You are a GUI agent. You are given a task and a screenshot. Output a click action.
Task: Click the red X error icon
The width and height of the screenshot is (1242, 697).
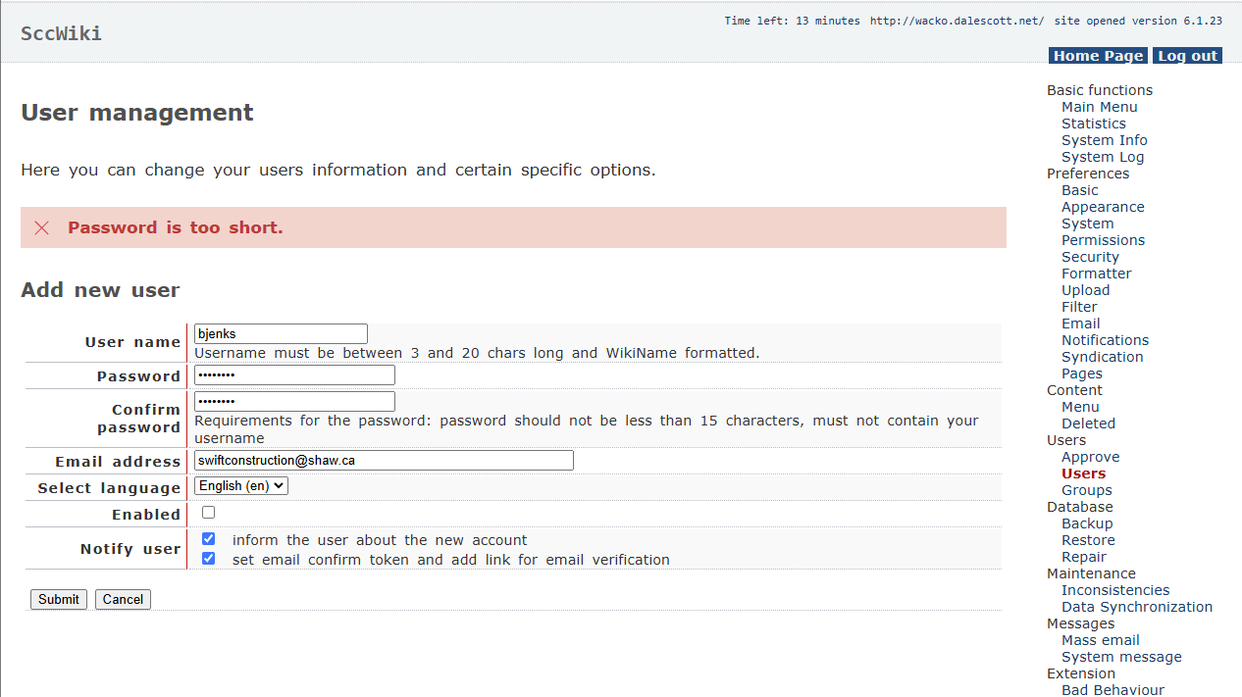pos(41,227)
